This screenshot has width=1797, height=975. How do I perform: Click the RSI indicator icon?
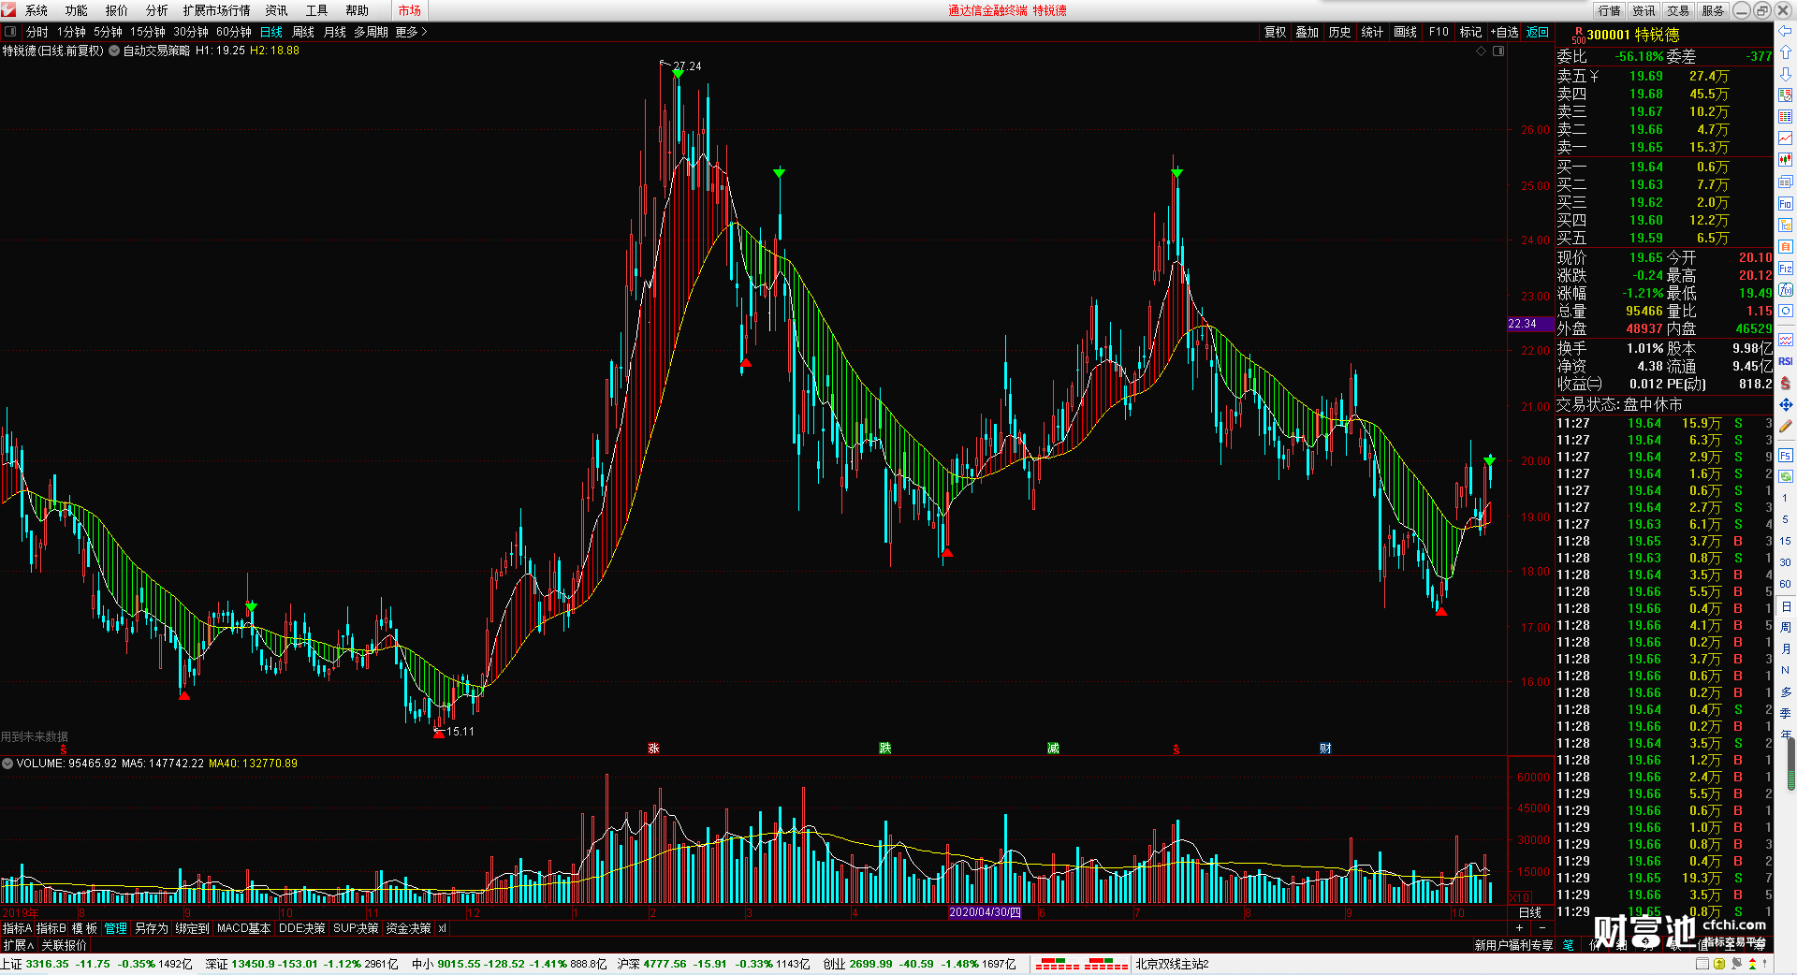click(x=1785, y=361)
